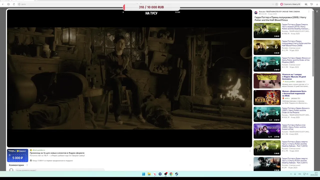
Task: Open Гарри Поттер и Кубок огня (2005) title
Action: 294,127
